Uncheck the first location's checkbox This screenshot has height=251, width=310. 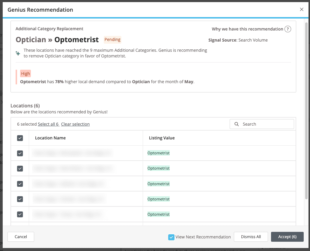[x=20, y=153]
